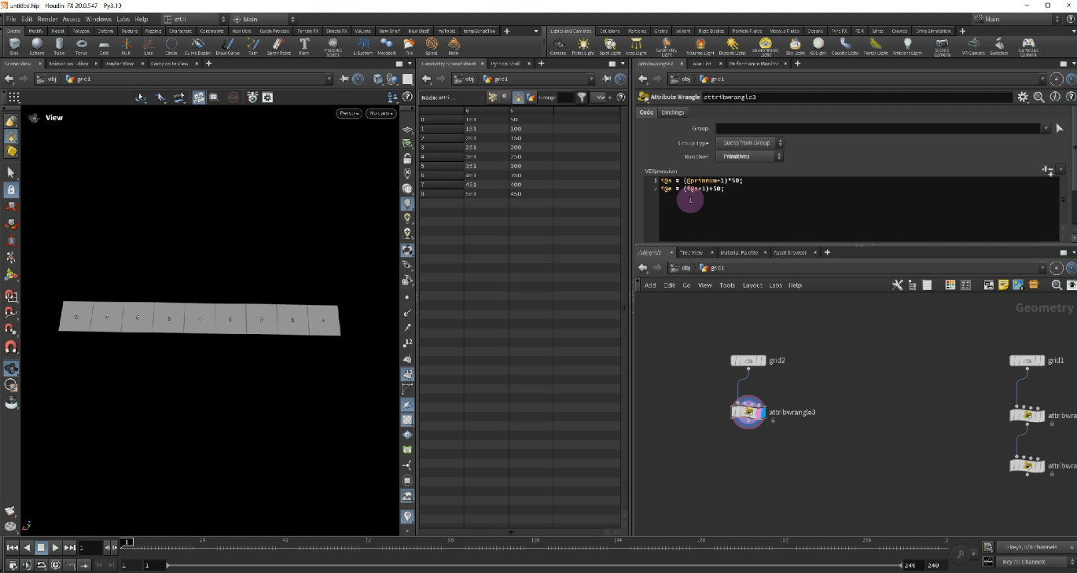Open the network editor wrench tools icon
The image size is (1077, 573).
[x=897, y=285]
